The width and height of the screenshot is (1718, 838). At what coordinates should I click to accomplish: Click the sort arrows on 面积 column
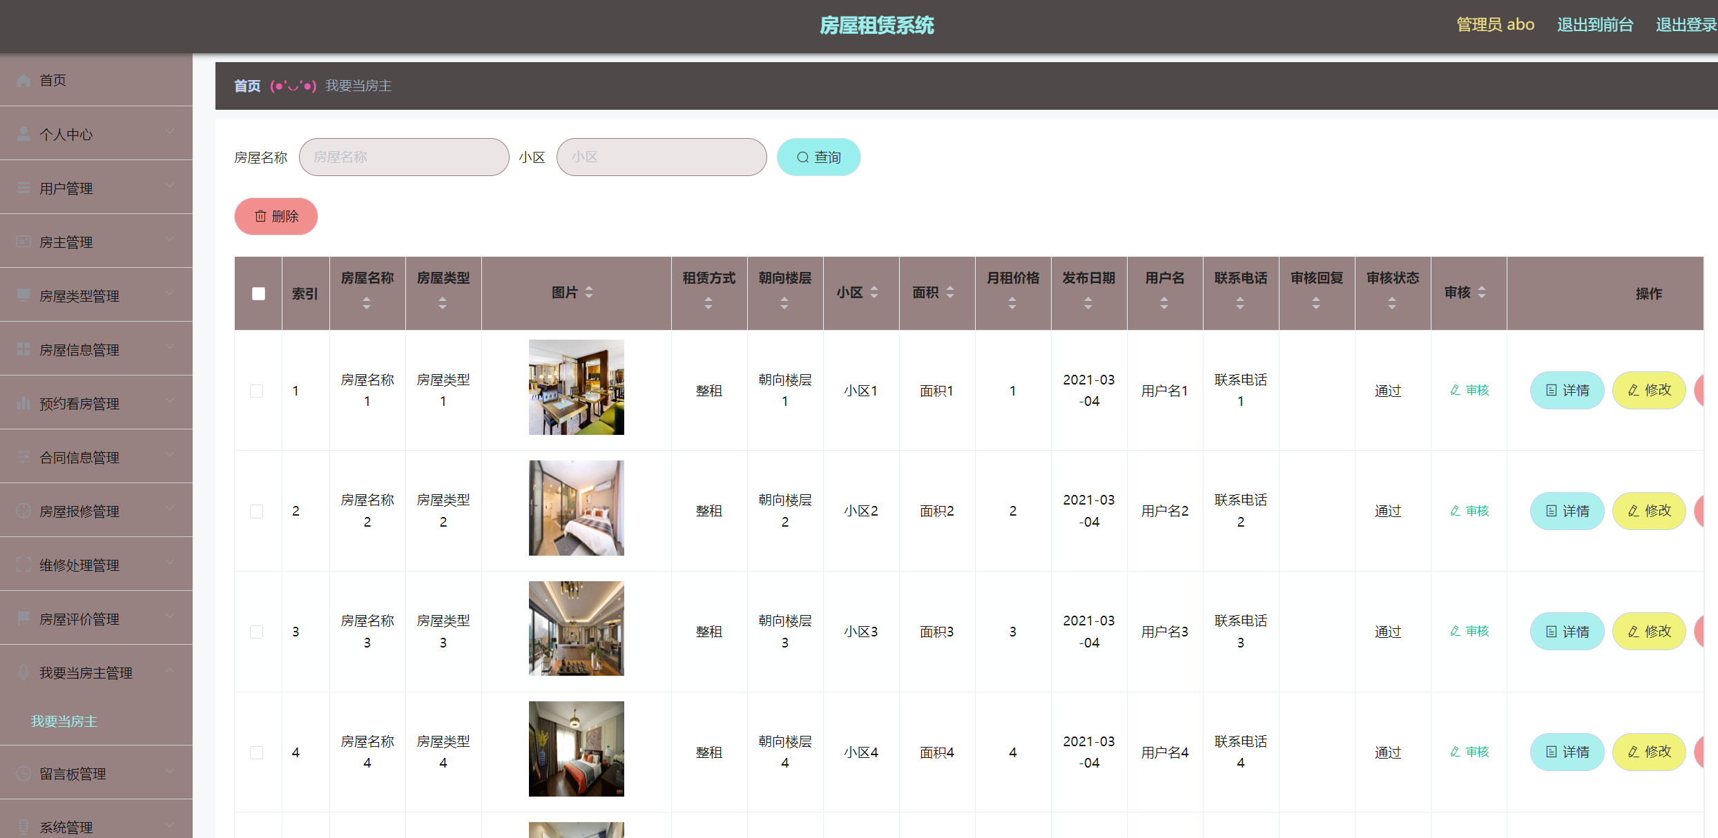(x=950, y=293)
